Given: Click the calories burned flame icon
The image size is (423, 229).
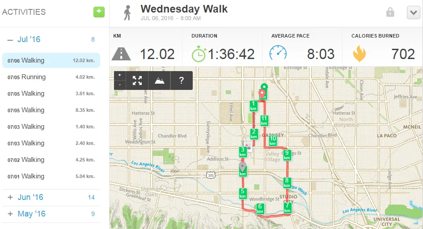Looking at the screenshot, I should (x=359, y=54).
